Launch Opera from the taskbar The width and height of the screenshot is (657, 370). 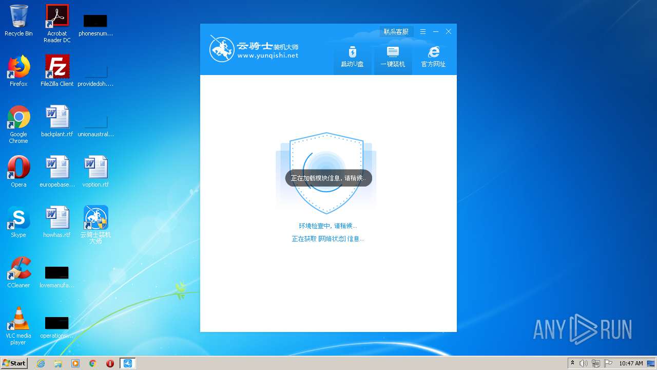110,363
